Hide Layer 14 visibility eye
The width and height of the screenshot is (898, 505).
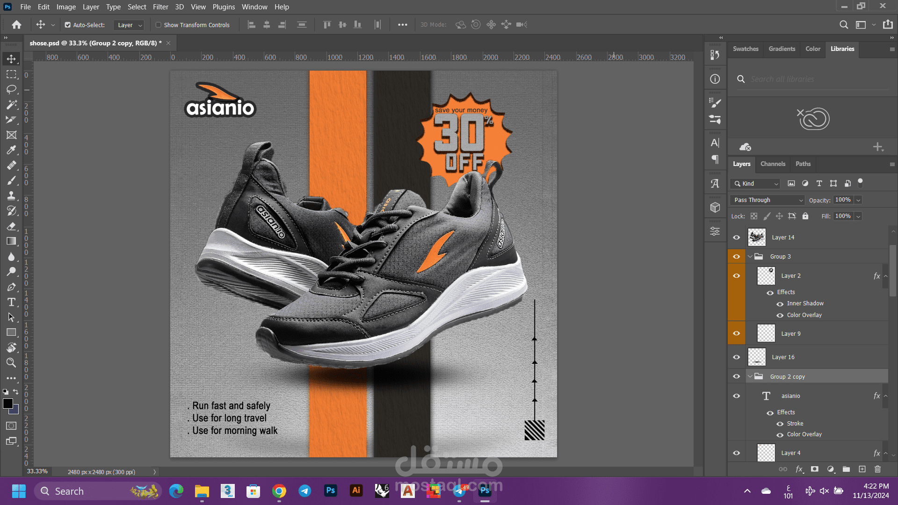pyautogui.click(x=736, y=238)
